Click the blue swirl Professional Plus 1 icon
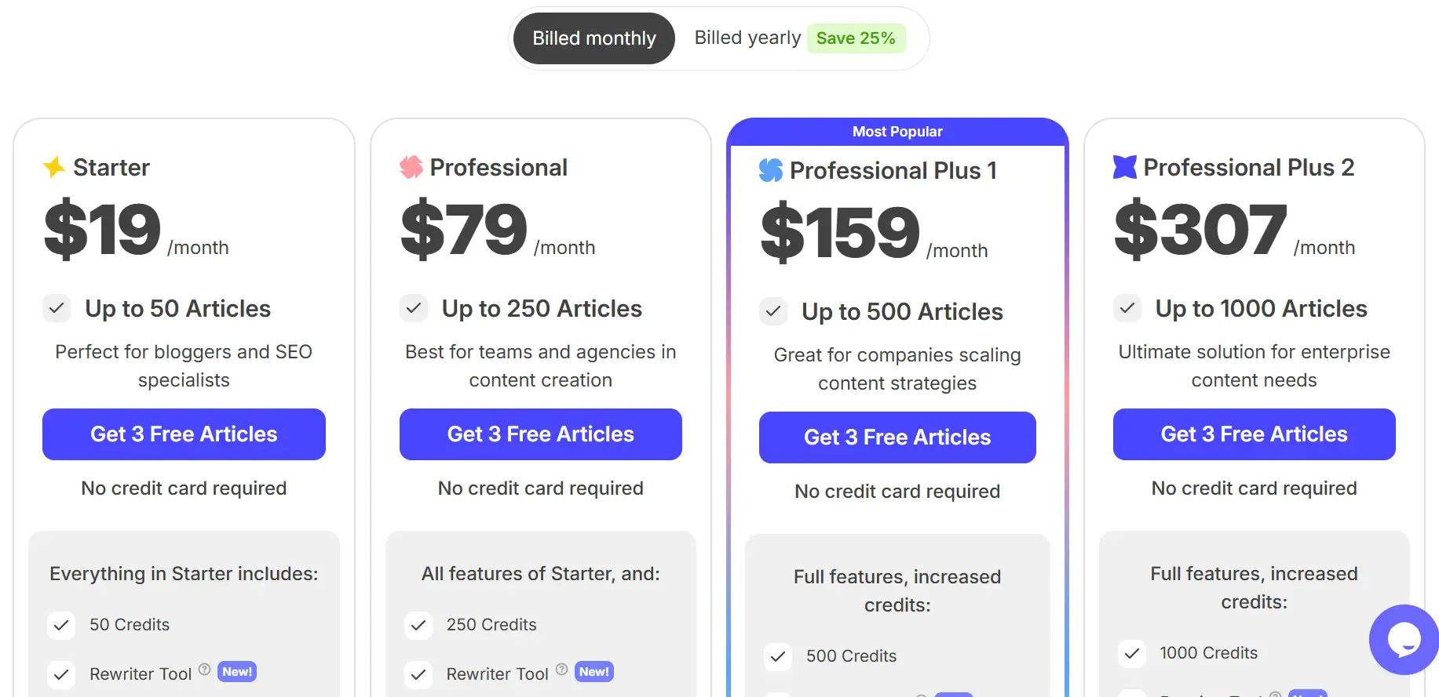The height and width of the screenshot is (697, 1439). (771, 170)
